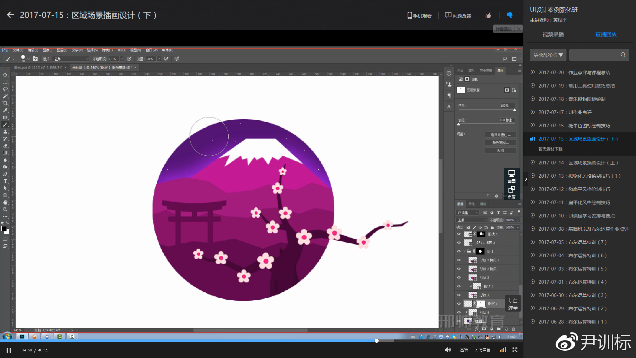Click the video progress bar handle
636x358 pixels.
click(x=377, y=341)
